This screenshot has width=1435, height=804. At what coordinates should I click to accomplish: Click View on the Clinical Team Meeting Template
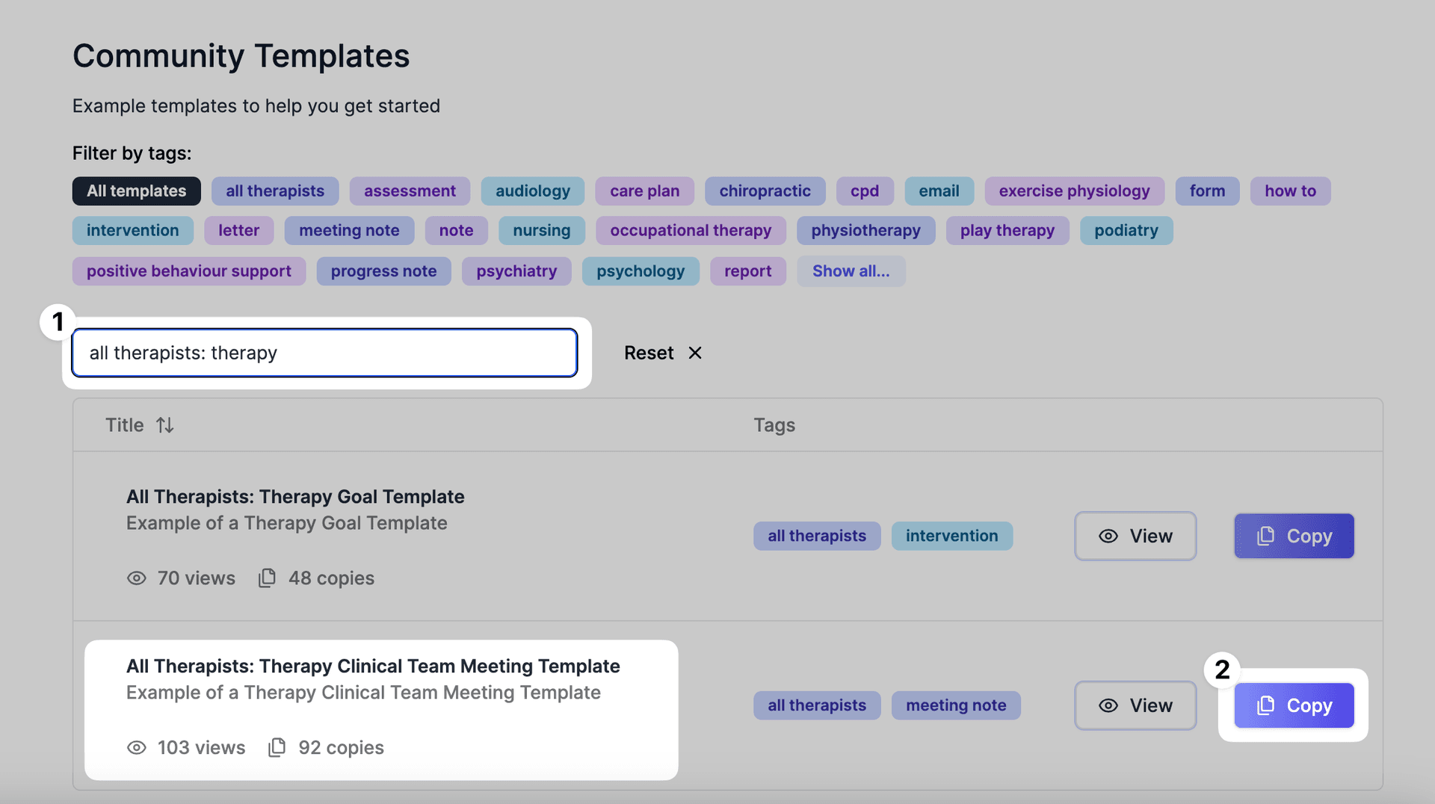coord(1135,705)
